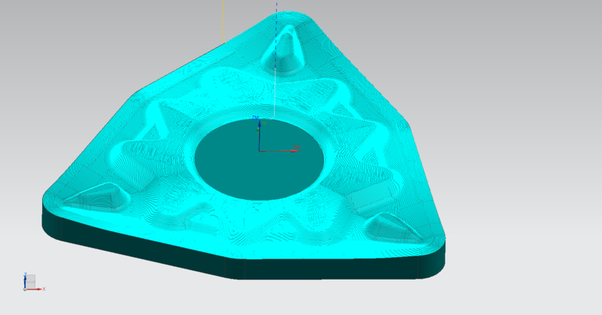Select the gray cube in the view triad

click(31, 281)
